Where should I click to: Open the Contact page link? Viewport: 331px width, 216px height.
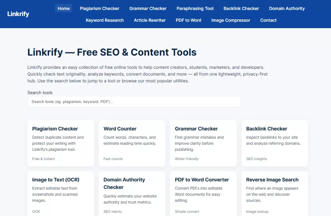pos(268,20)
